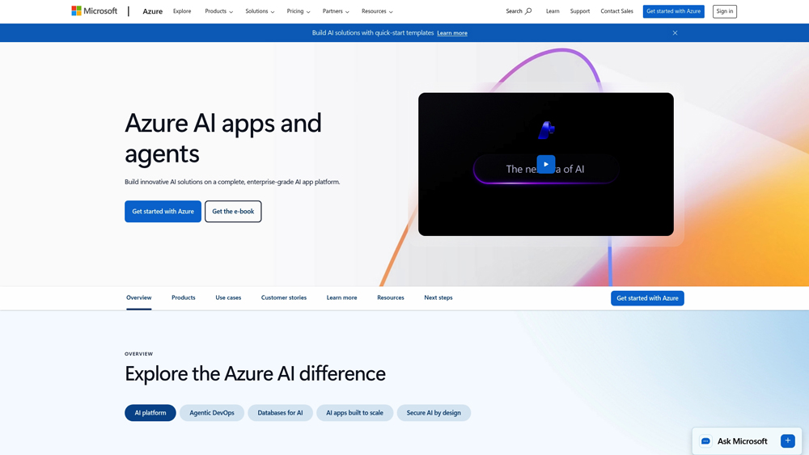Viewport: 809px width, 455px height.
Task: Switch to the Products tab in the section navigation
Action: click(183, 298)
